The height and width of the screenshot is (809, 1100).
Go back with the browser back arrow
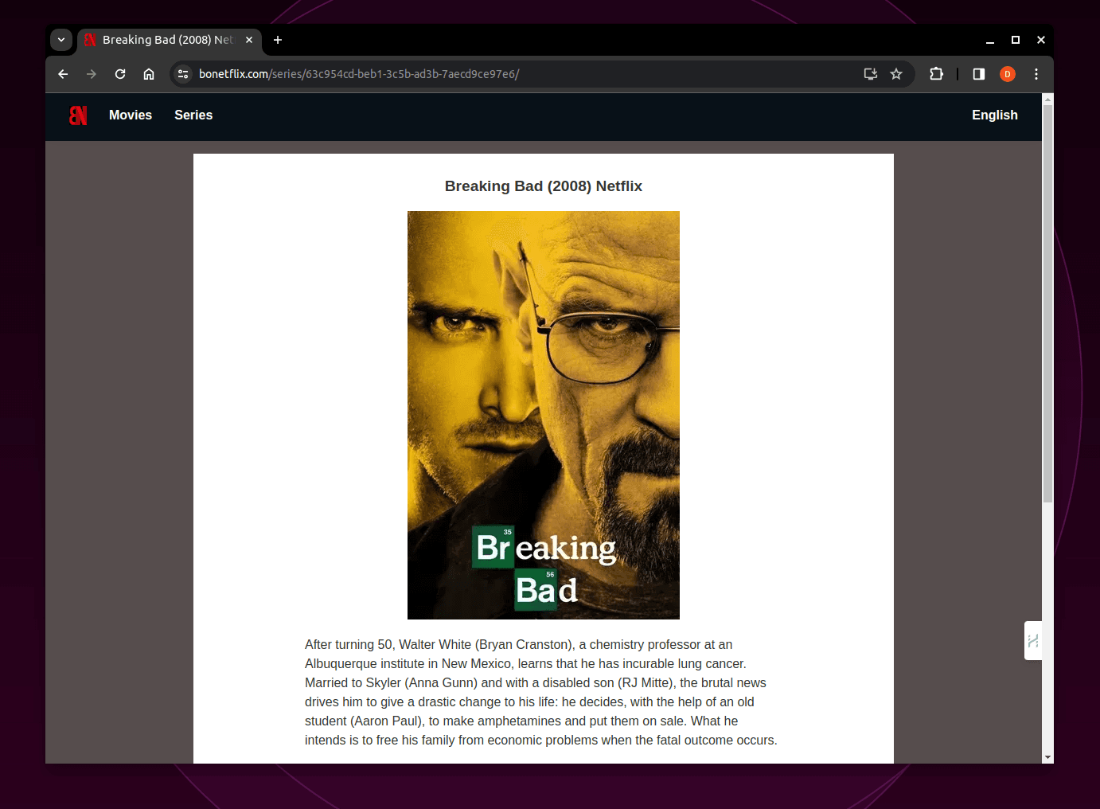pos(63,74)
